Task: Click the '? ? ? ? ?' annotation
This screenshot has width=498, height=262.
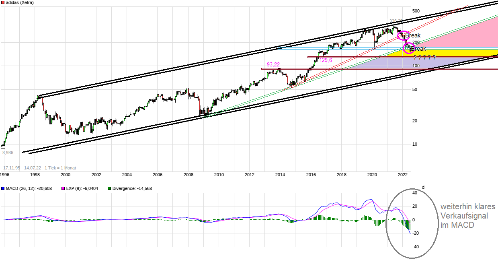Action: point(424,58)
